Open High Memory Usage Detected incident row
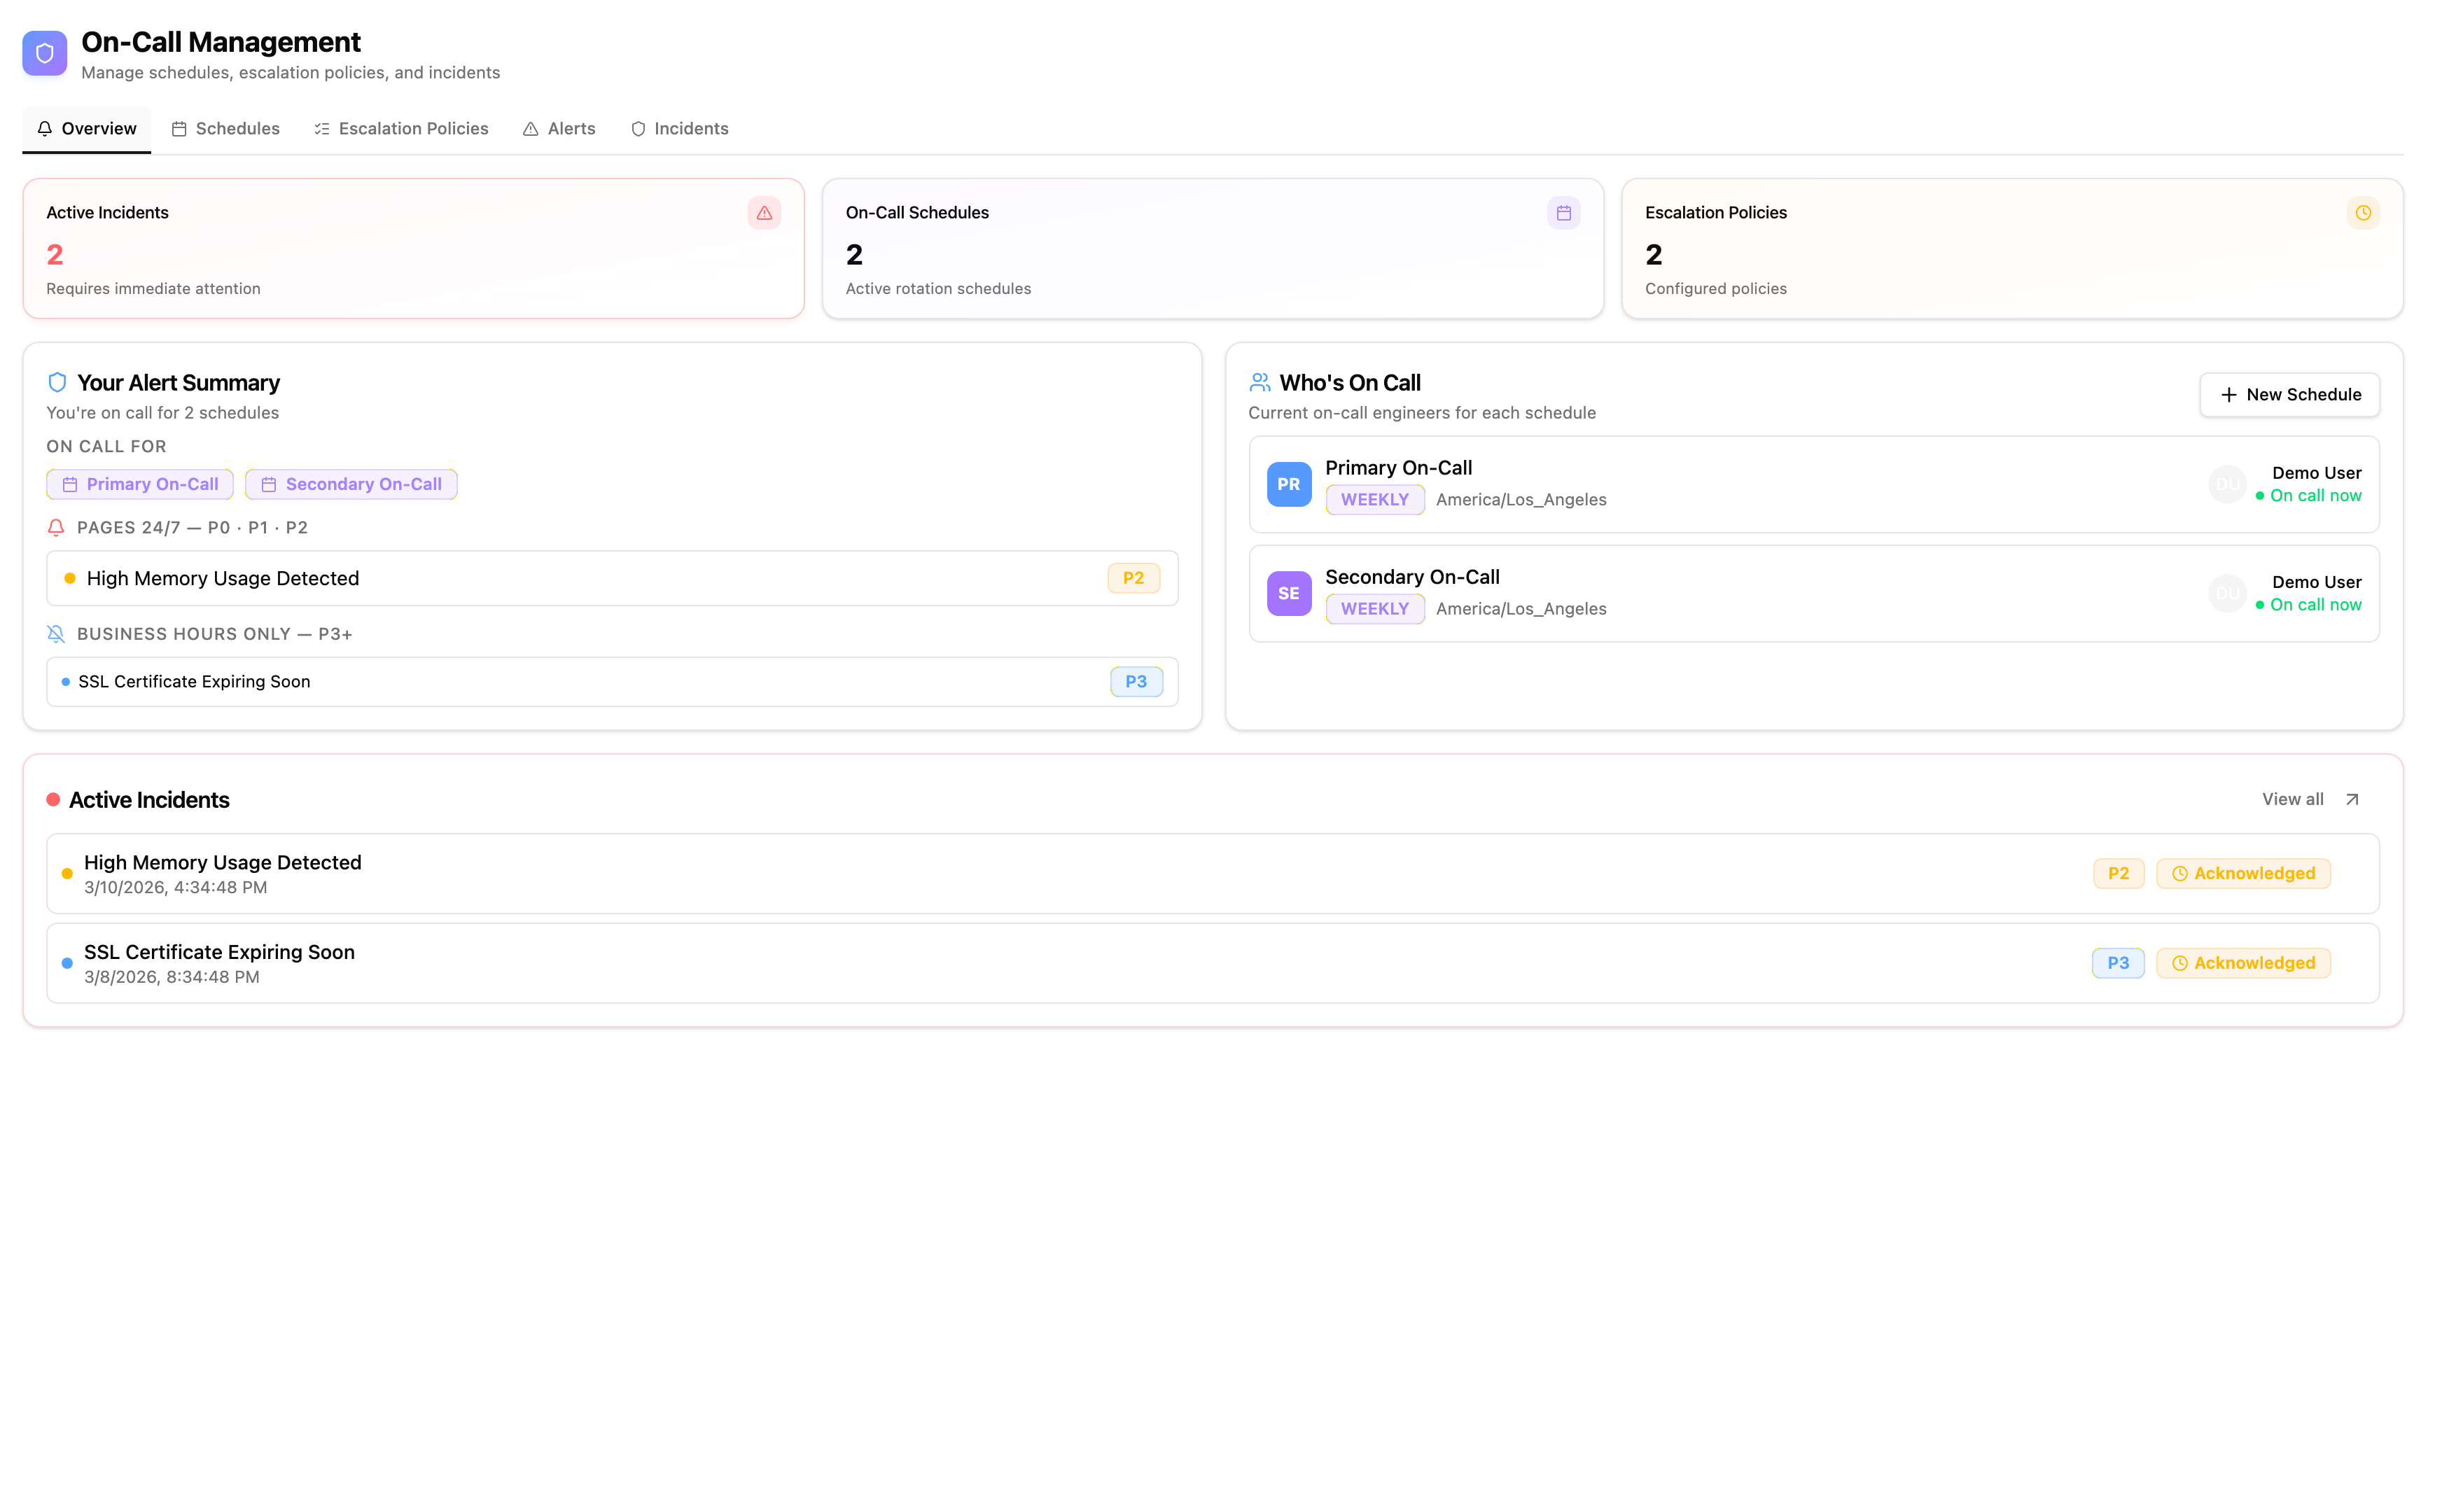This screenshot has height=1512, width=2442. coord(1212,873)
